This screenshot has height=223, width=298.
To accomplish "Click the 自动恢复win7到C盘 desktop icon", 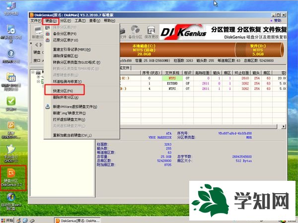I will point(11,202).
